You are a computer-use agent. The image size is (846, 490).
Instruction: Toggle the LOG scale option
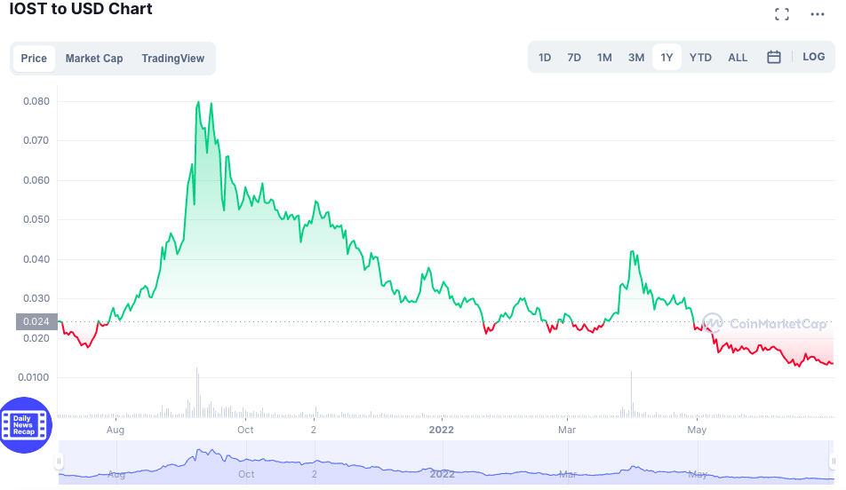pos(814,57)
